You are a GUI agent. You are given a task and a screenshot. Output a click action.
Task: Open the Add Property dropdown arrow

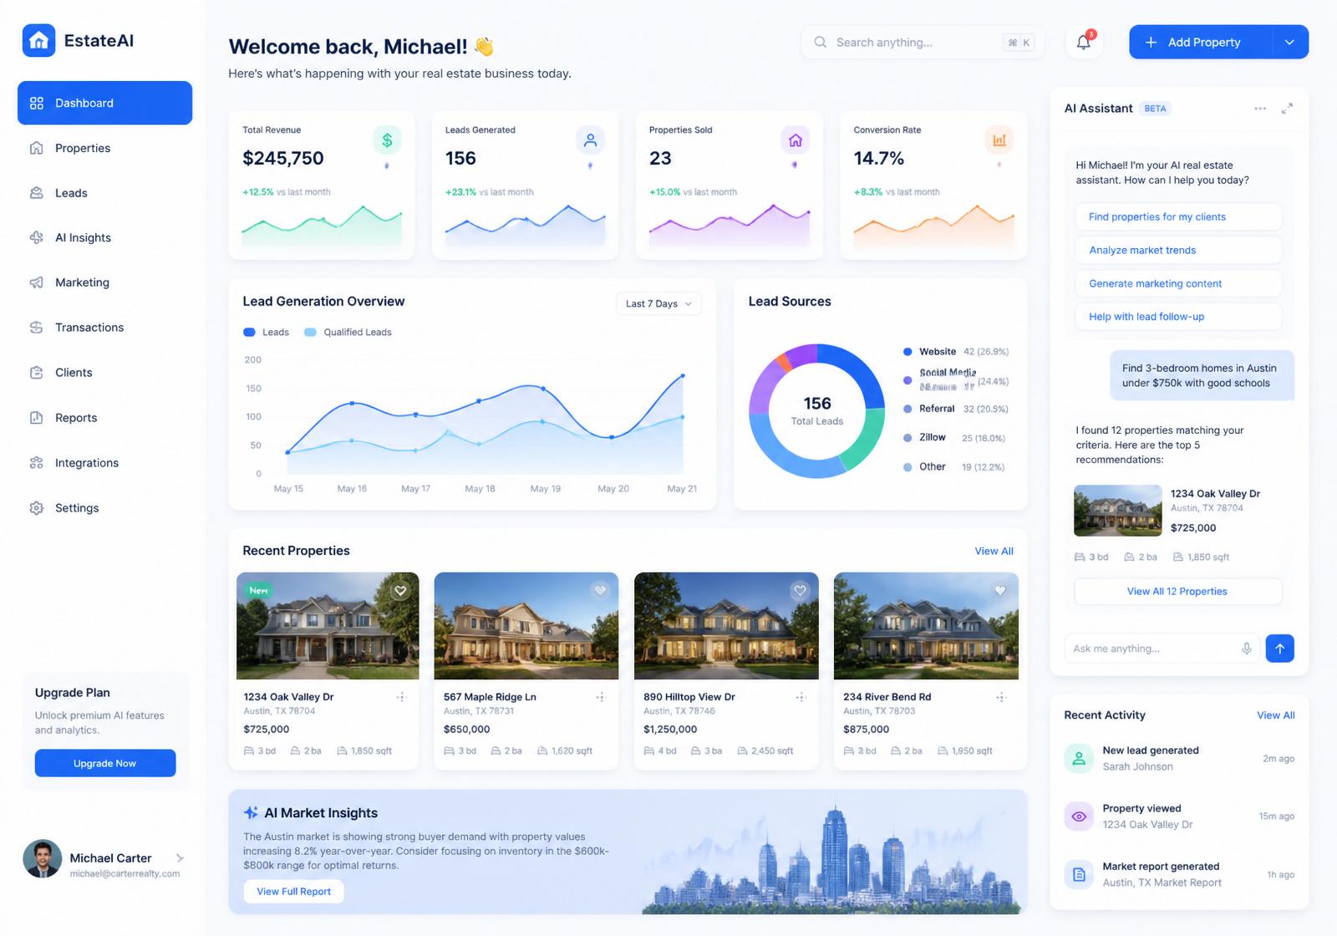coord(1290,42)
